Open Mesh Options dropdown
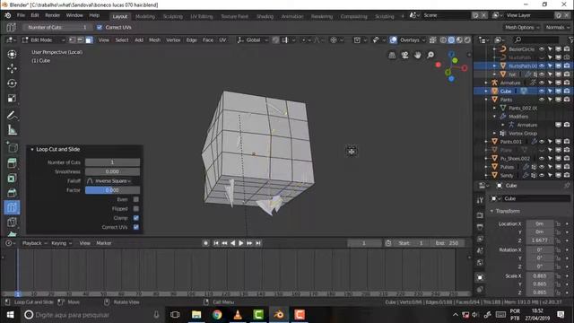574x323 pixels. click(522, 28)
